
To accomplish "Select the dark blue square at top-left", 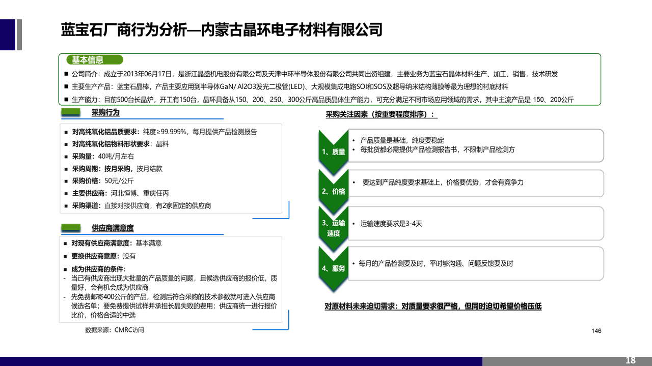I will [x=7, y=35].
